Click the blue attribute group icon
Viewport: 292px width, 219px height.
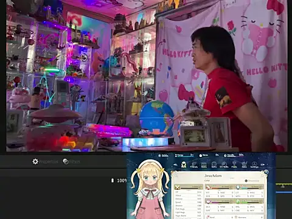coord(238,187)
